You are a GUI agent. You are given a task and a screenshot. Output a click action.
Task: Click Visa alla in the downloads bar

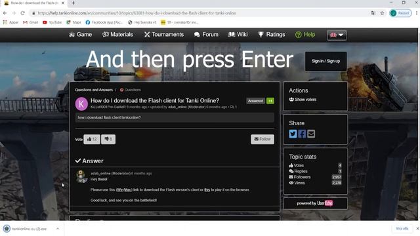click(402, 229)
